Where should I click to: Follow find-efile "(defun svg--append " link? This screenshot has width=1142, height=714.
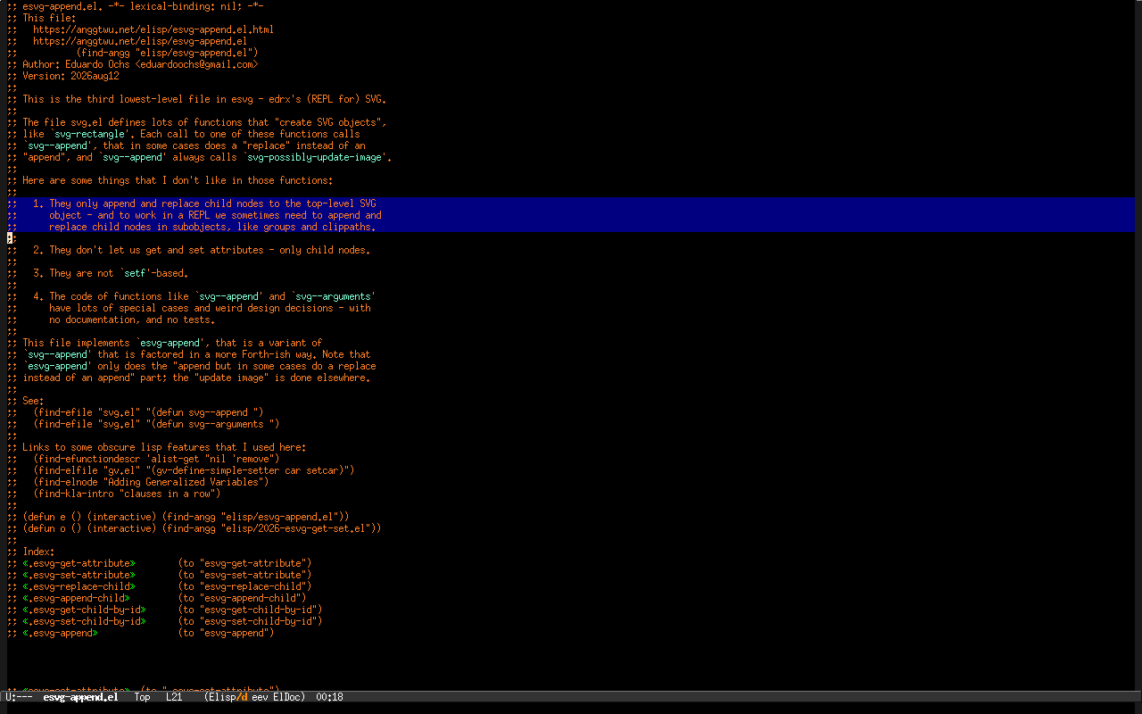148,412
